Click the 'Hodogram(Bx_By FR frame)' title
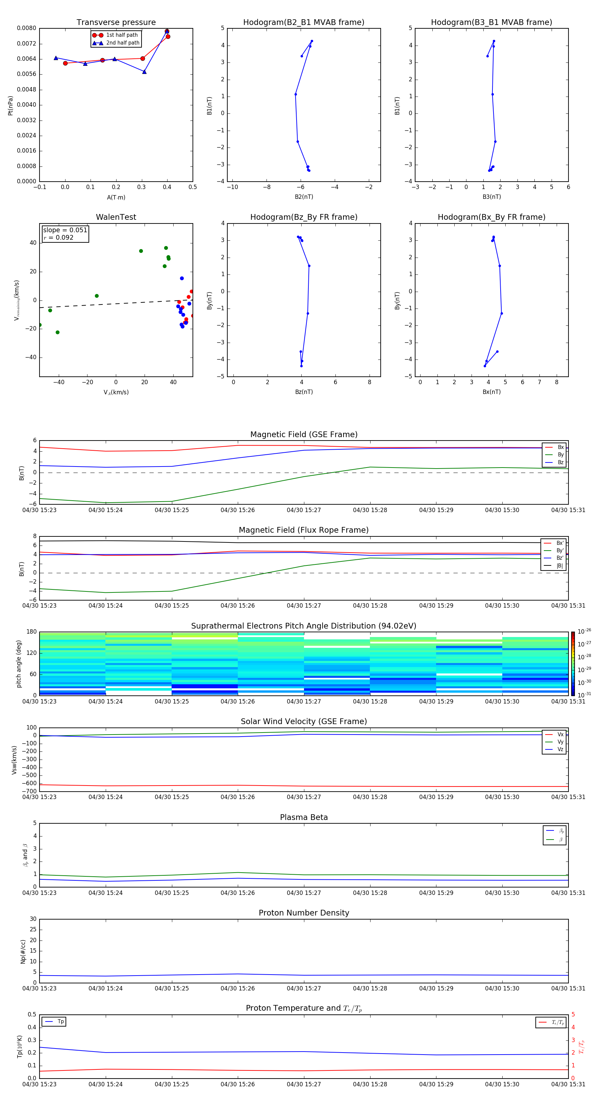The width and height of the screenshot is (608, 1114). [x=491, y=217]
